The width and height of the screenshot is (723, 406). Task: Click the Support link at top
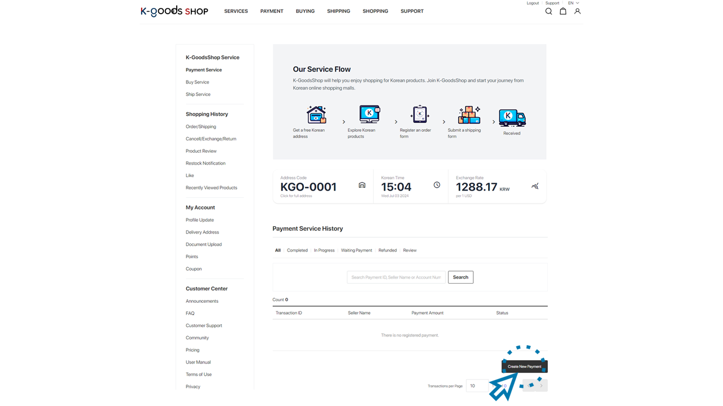pos(552,3)
